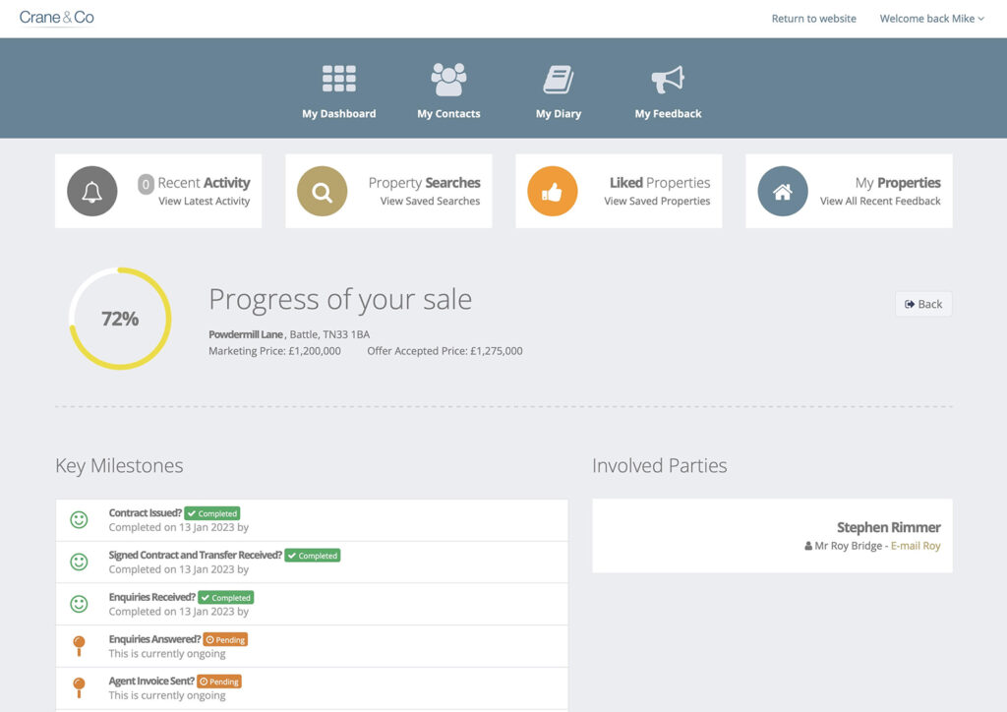
Task: Click Signed Contract and Transfer Received? title
Action: [196, 555]
